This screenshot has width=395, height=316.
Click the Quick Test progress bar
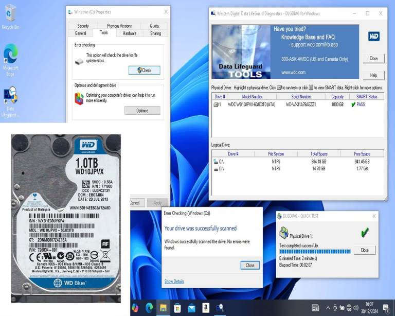click(x=314, y=252)
